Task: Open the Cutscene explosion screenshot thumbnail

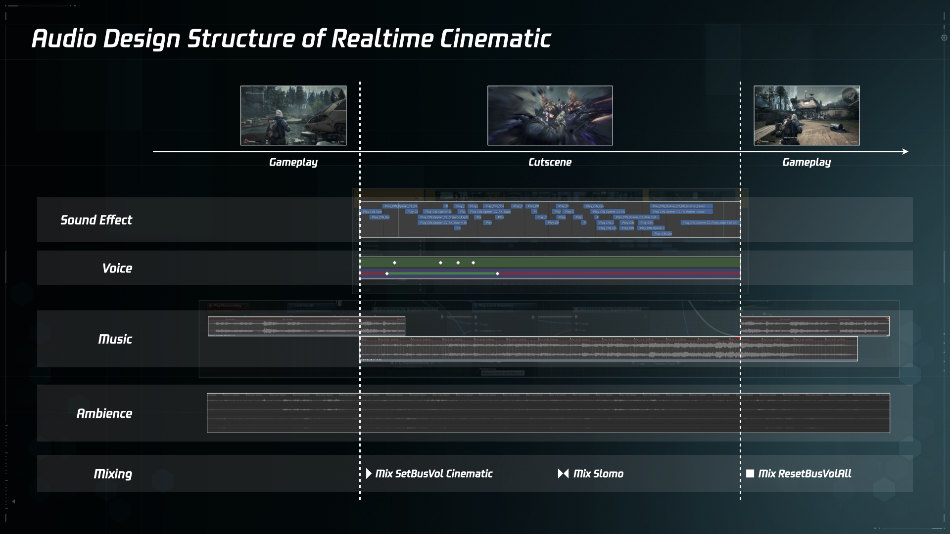Action: coord(550,115)
